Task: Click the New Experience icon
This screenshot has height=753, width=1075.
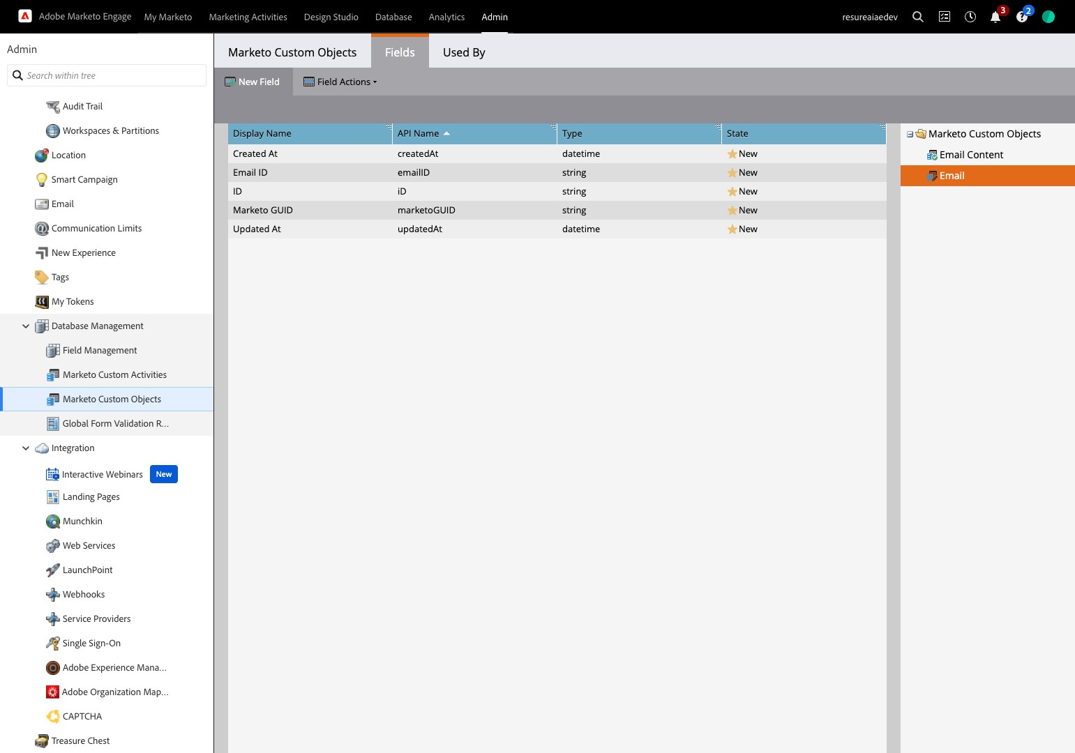Action: 42,253
